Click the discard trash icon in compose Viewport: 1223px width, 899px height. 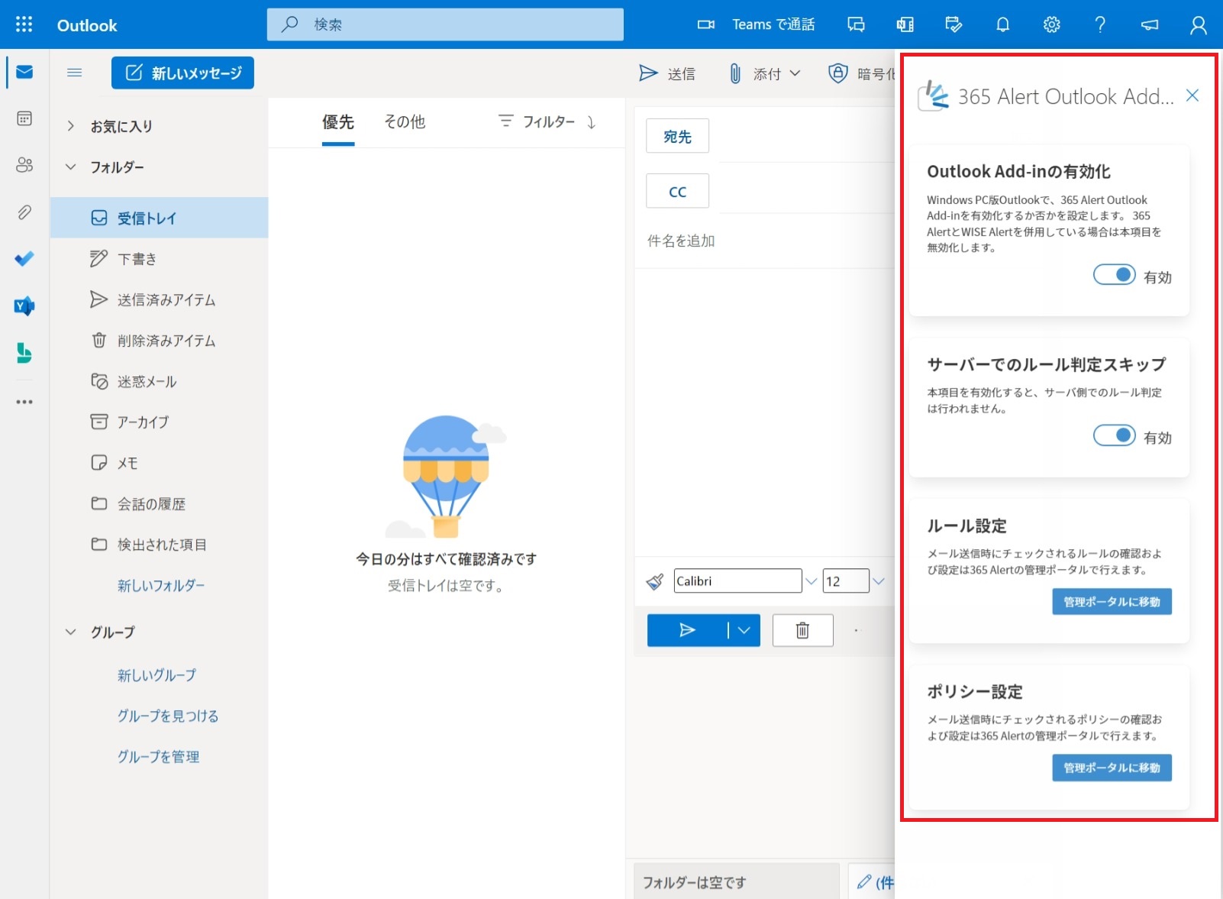coord(802,630)
